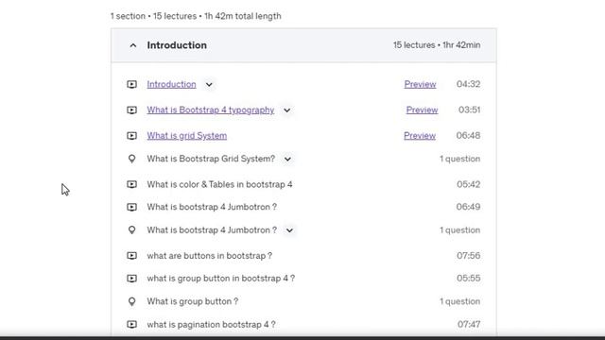
Task: Click video icon beside What is grid System
Action: (132, 136)
